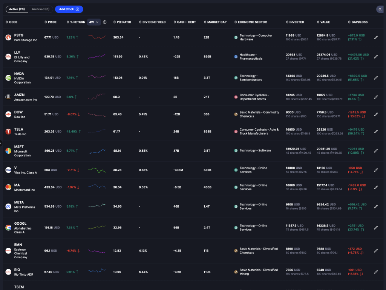Switch to the Active (20) tab
386x290 pixels.
click(17, 9)
